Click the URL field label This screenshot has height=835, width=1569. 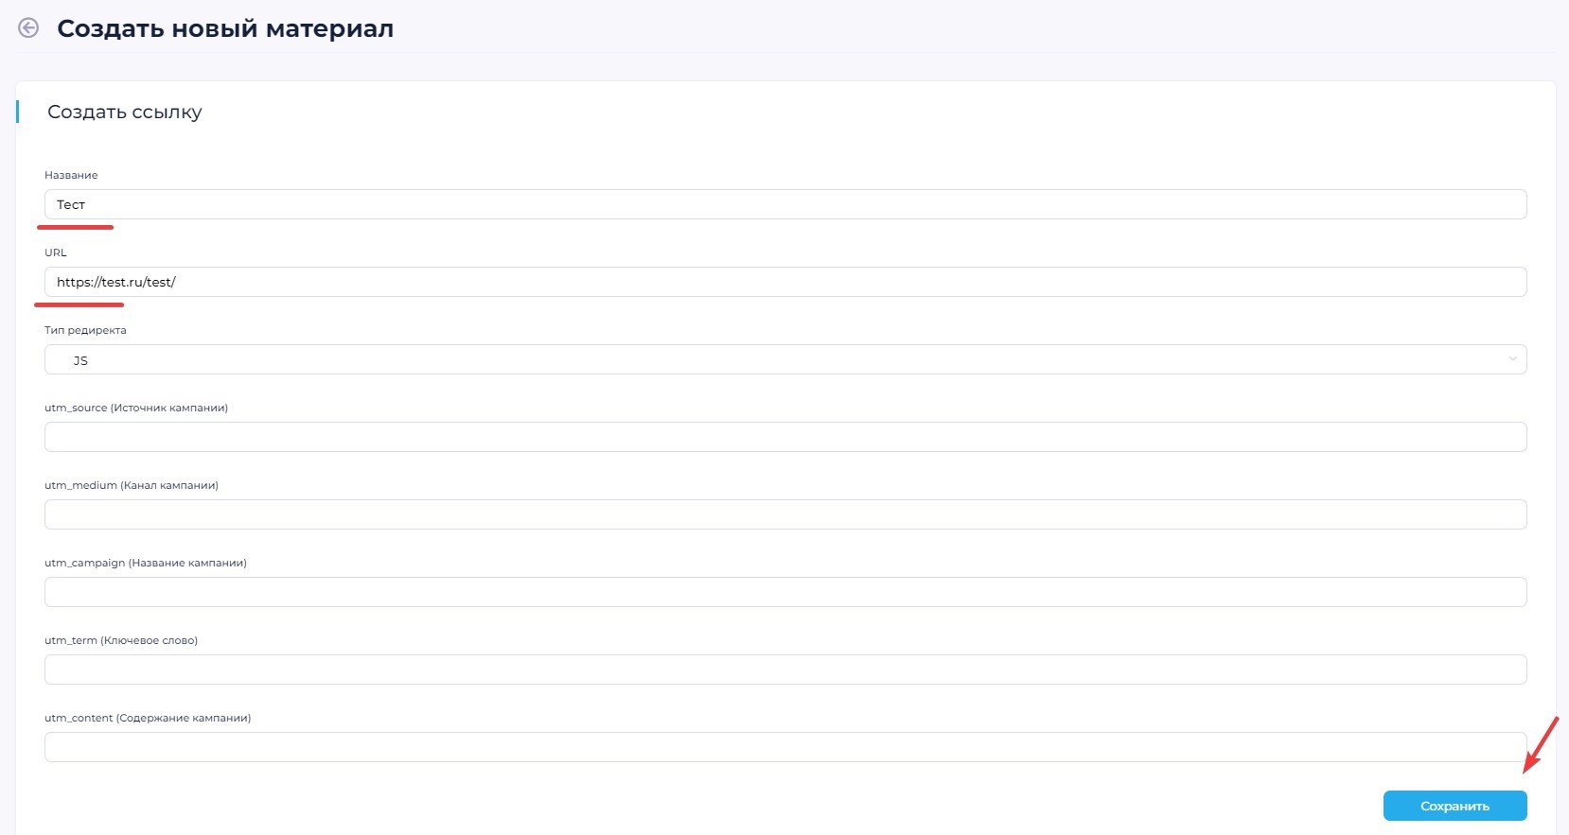(56, 252)
